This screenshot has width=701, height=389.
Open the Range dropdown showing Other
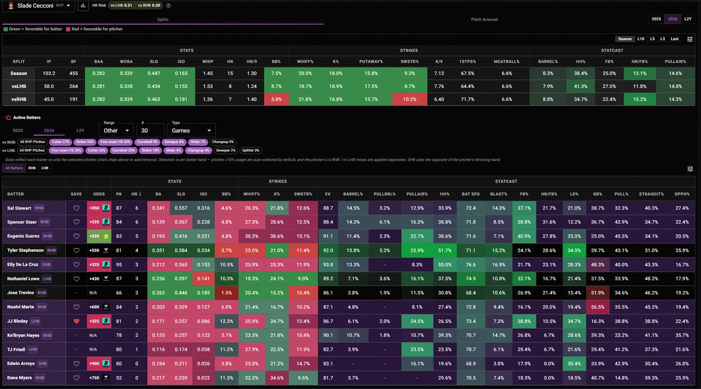click(x=117, y=130)
